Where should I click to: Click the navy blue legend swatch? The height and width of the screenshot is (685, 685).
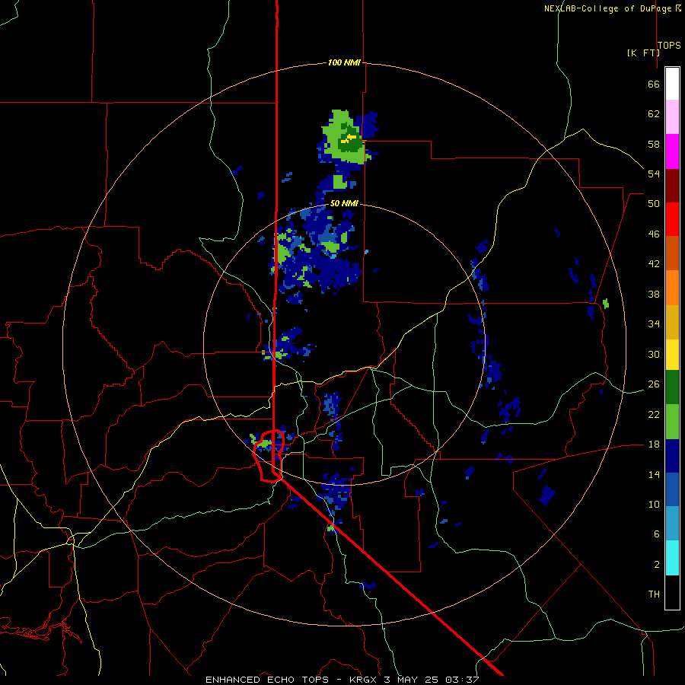click(x=672, y=456)
